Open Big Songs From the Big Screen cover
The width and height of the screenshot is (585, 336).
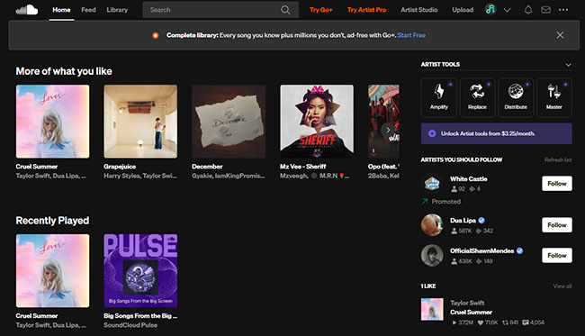click(140, 270)
